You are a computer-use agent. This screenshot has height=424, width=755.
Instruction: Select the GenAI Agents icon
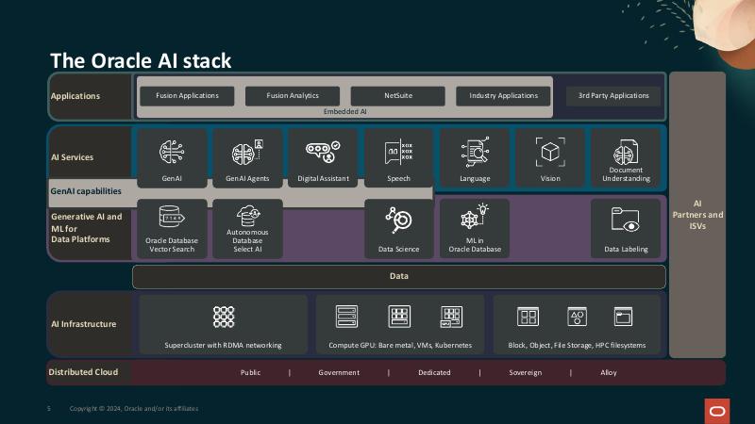pos(247,152)
